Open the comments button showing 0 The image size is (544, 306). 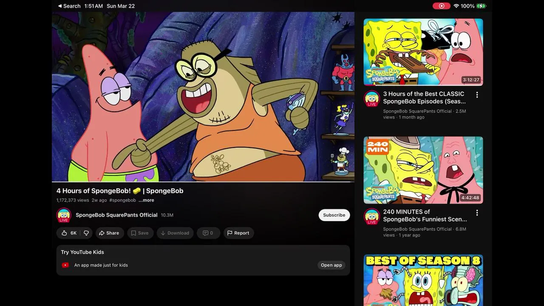[x=208, y=233]
